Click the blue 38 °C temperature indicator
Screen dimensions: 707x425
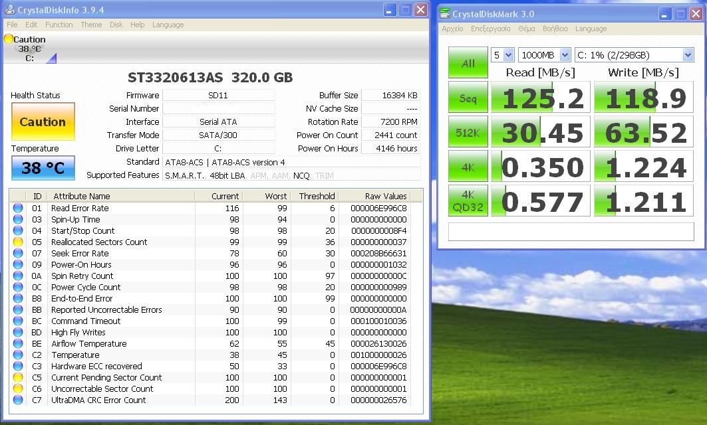click(x=43, y=168)
